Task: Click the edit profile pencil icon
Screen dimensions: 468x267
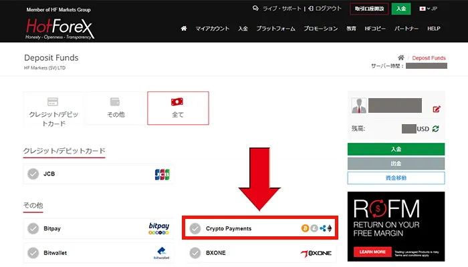Action: (437, 109)
